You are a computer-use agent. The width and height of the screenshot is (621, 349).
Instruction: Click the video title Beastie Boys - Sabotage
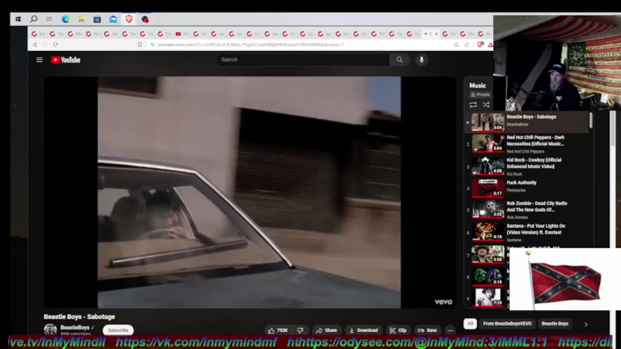(80, 317)
